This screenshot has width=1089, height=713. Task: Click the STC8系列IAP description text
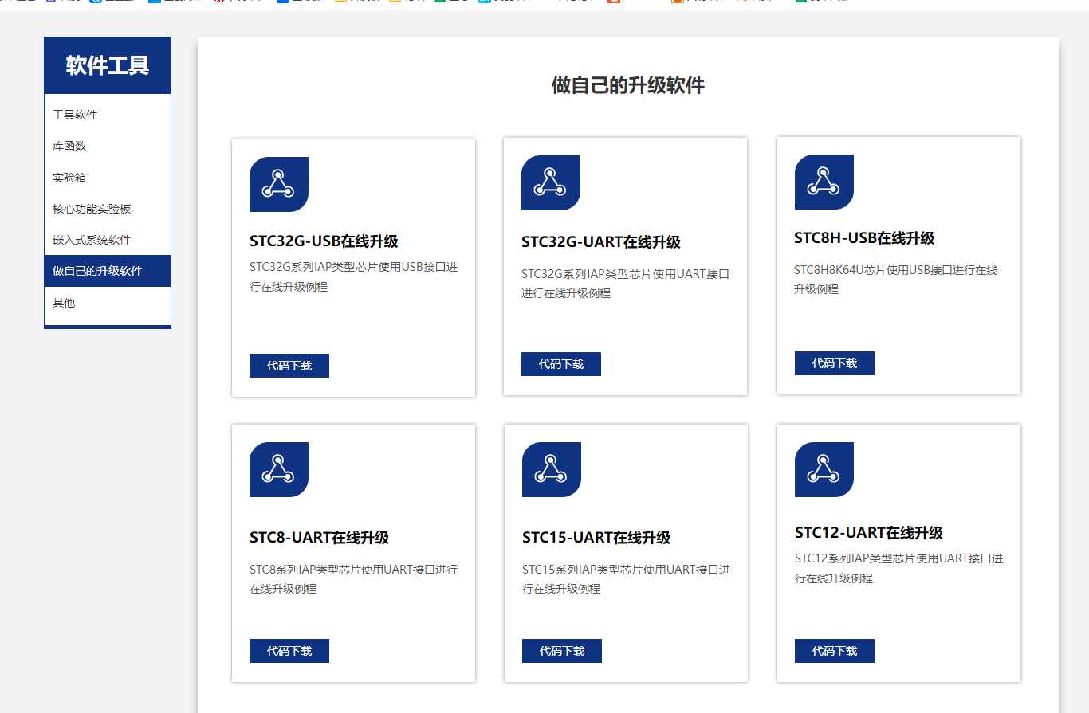click(x=353, y=579)
